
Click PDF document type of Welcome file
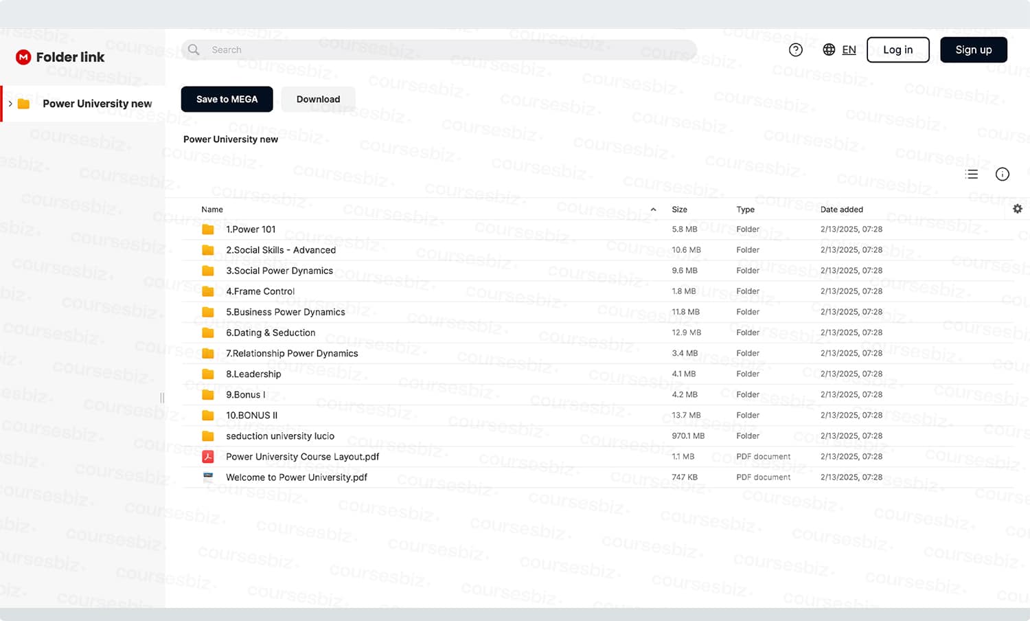pyautogui.click(x=763, y=477)
